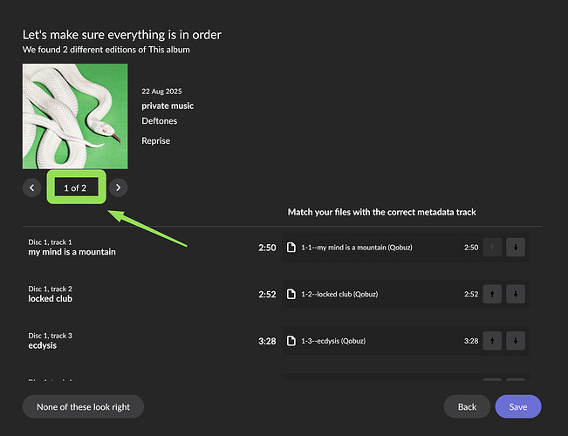Click the Deftones artist name
This screenshot has width=568, height=436.
(x=159, y=122)
